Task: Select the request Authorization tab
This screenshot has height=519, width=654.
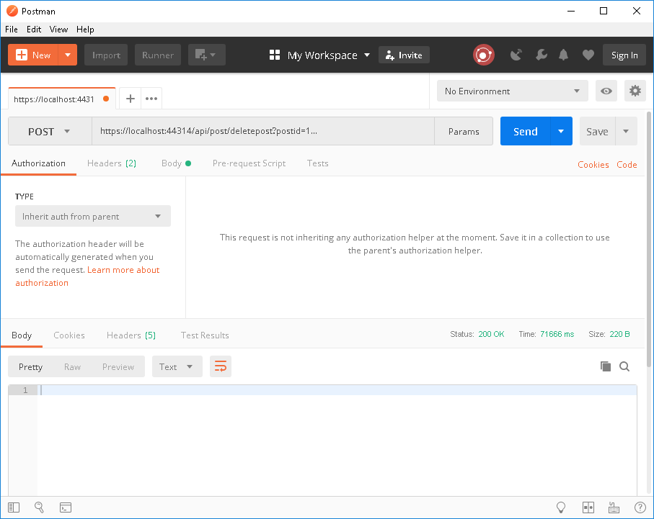Action: coord(38,163)
